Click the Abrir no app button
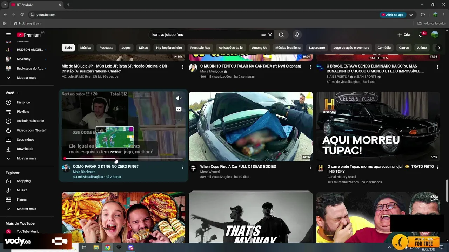Image resolution: width=449 pixels, height=252 pixels. point(393,15)
